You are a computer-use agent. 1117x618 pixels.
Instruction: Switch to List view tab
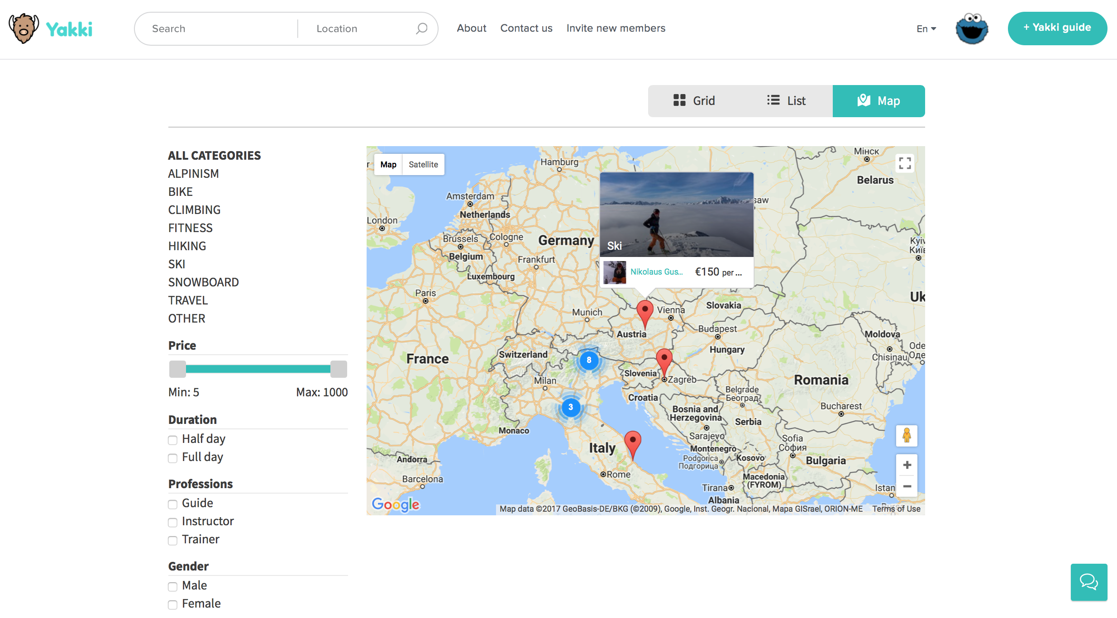787,100
